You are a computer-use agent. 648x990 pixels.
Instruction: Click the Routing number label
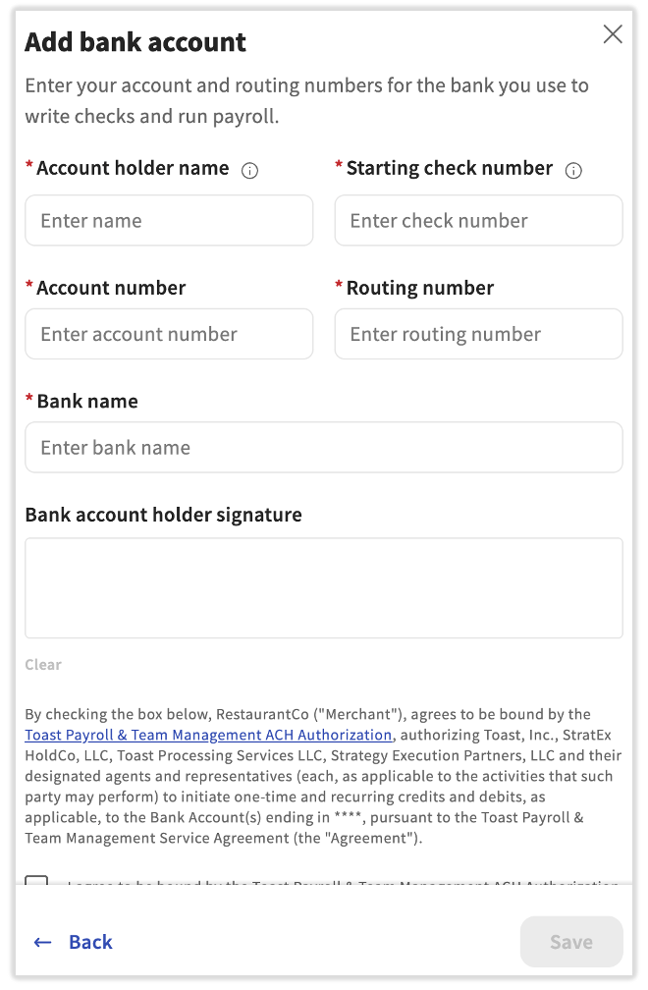pyautogui.click(x=420, y=288)
